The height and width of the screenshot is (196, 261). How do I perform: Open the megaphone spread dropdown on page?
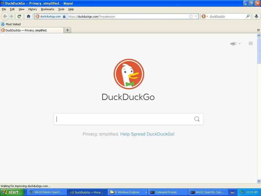235,44
